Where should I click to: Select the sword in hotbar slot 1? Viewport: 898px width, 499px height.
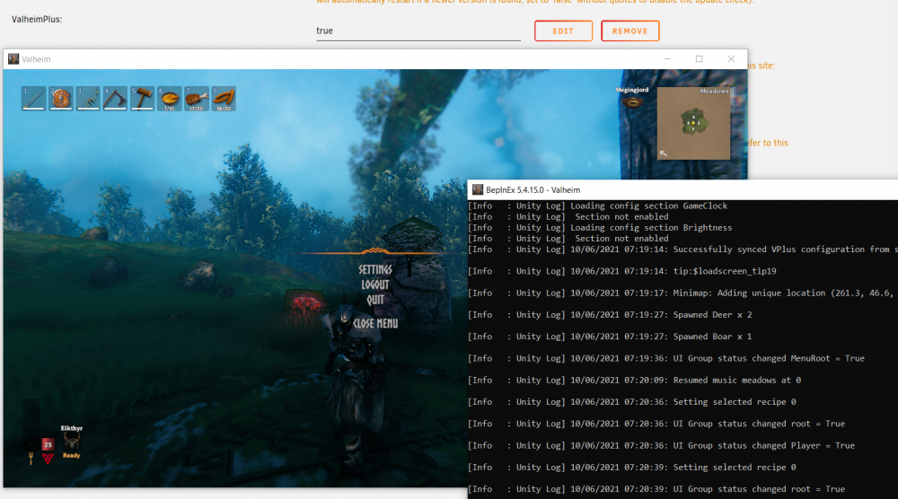pos(34,99)
